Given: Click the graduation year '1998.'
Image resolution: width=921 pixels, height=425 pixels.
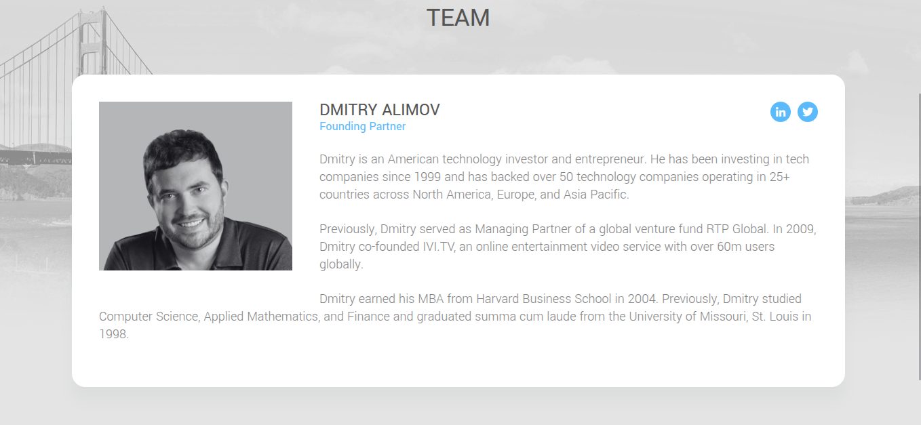Looking at the screenshot, I should coord(113,334).
